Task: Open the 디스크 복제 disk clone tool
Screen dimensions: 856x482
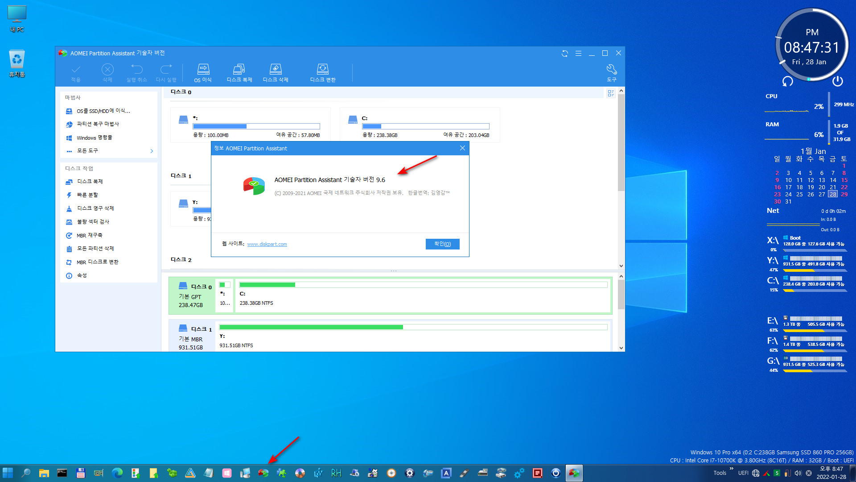Action: pos(239,73)
